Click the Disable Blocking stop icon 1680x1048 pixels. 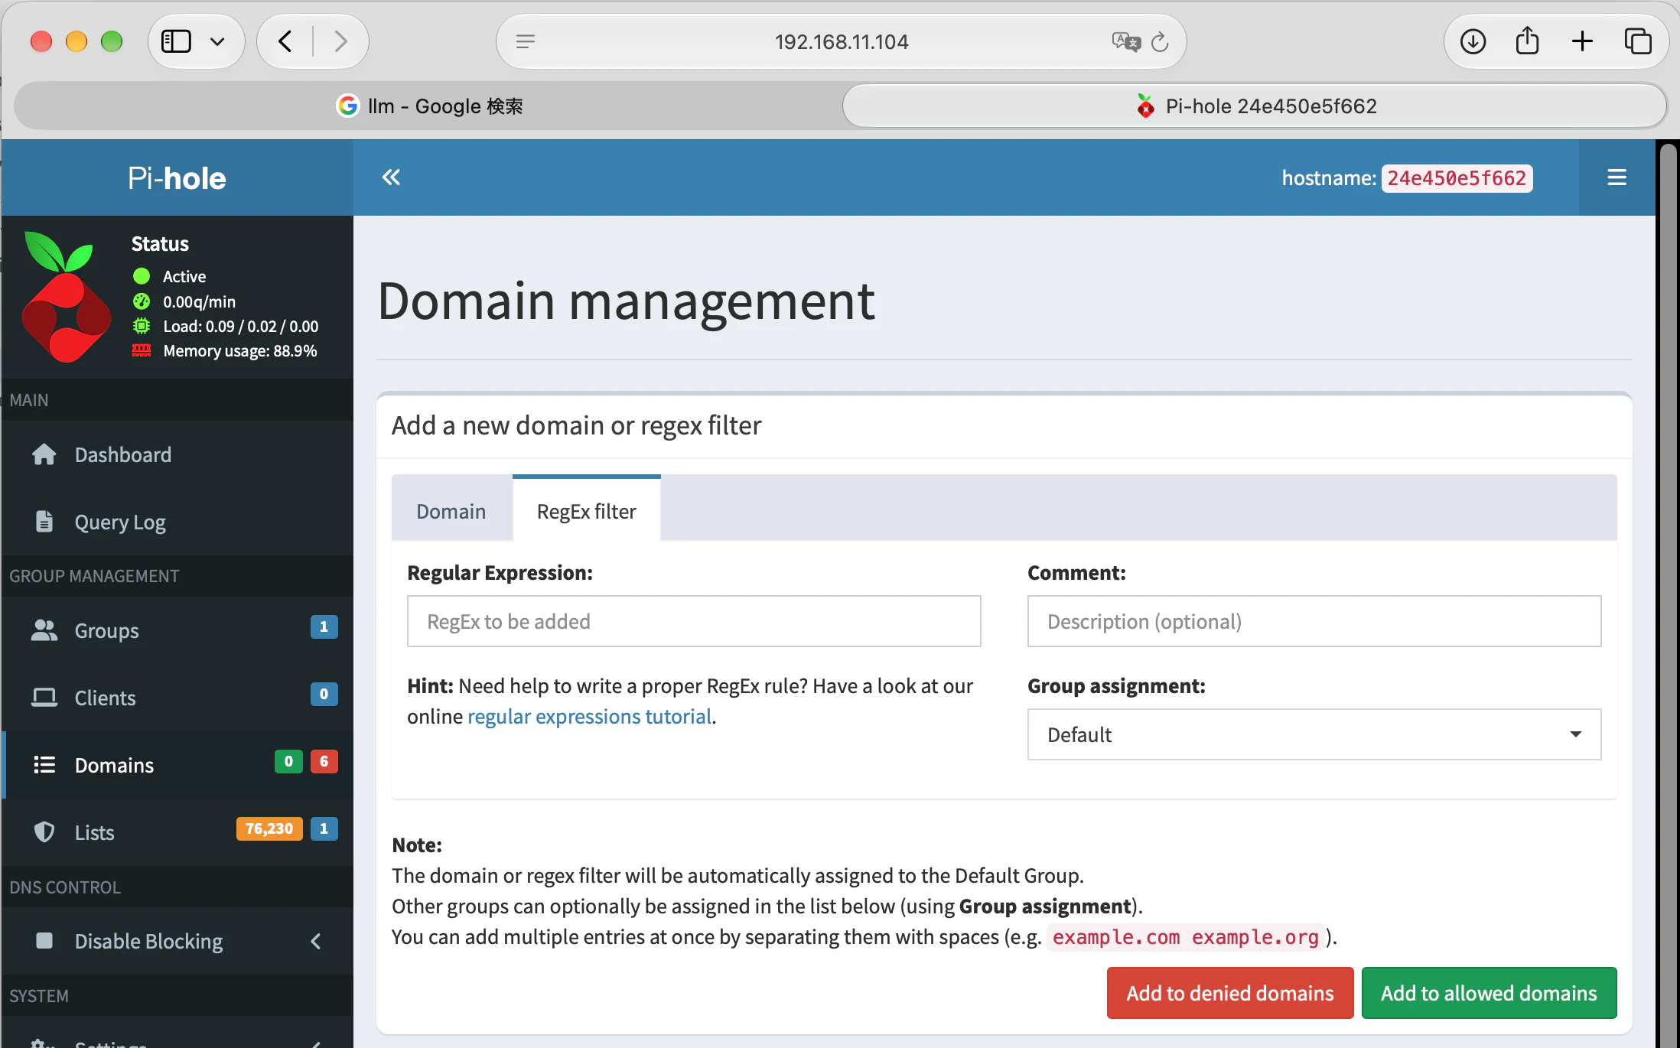(x=44, y=941)
